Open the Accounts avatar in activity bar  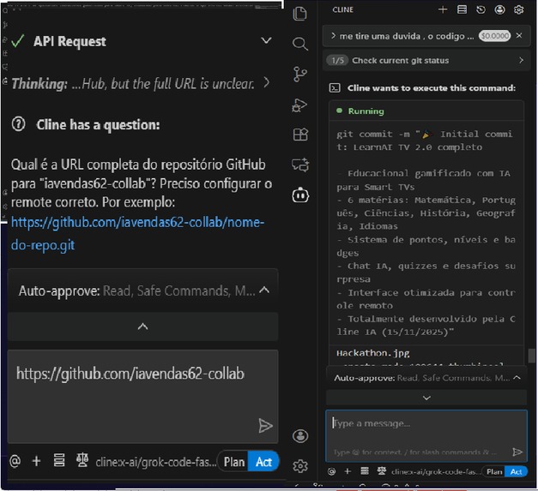(x=300, y=436)
